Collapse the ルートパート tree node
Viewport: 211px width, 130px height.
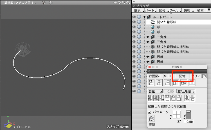coord(144,17)
